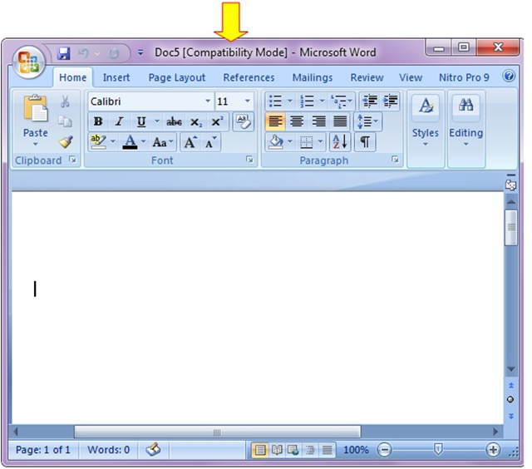Screen dimensions: 532x469
Task: Click the Office Button orb
Action: (x=29, y=62)
